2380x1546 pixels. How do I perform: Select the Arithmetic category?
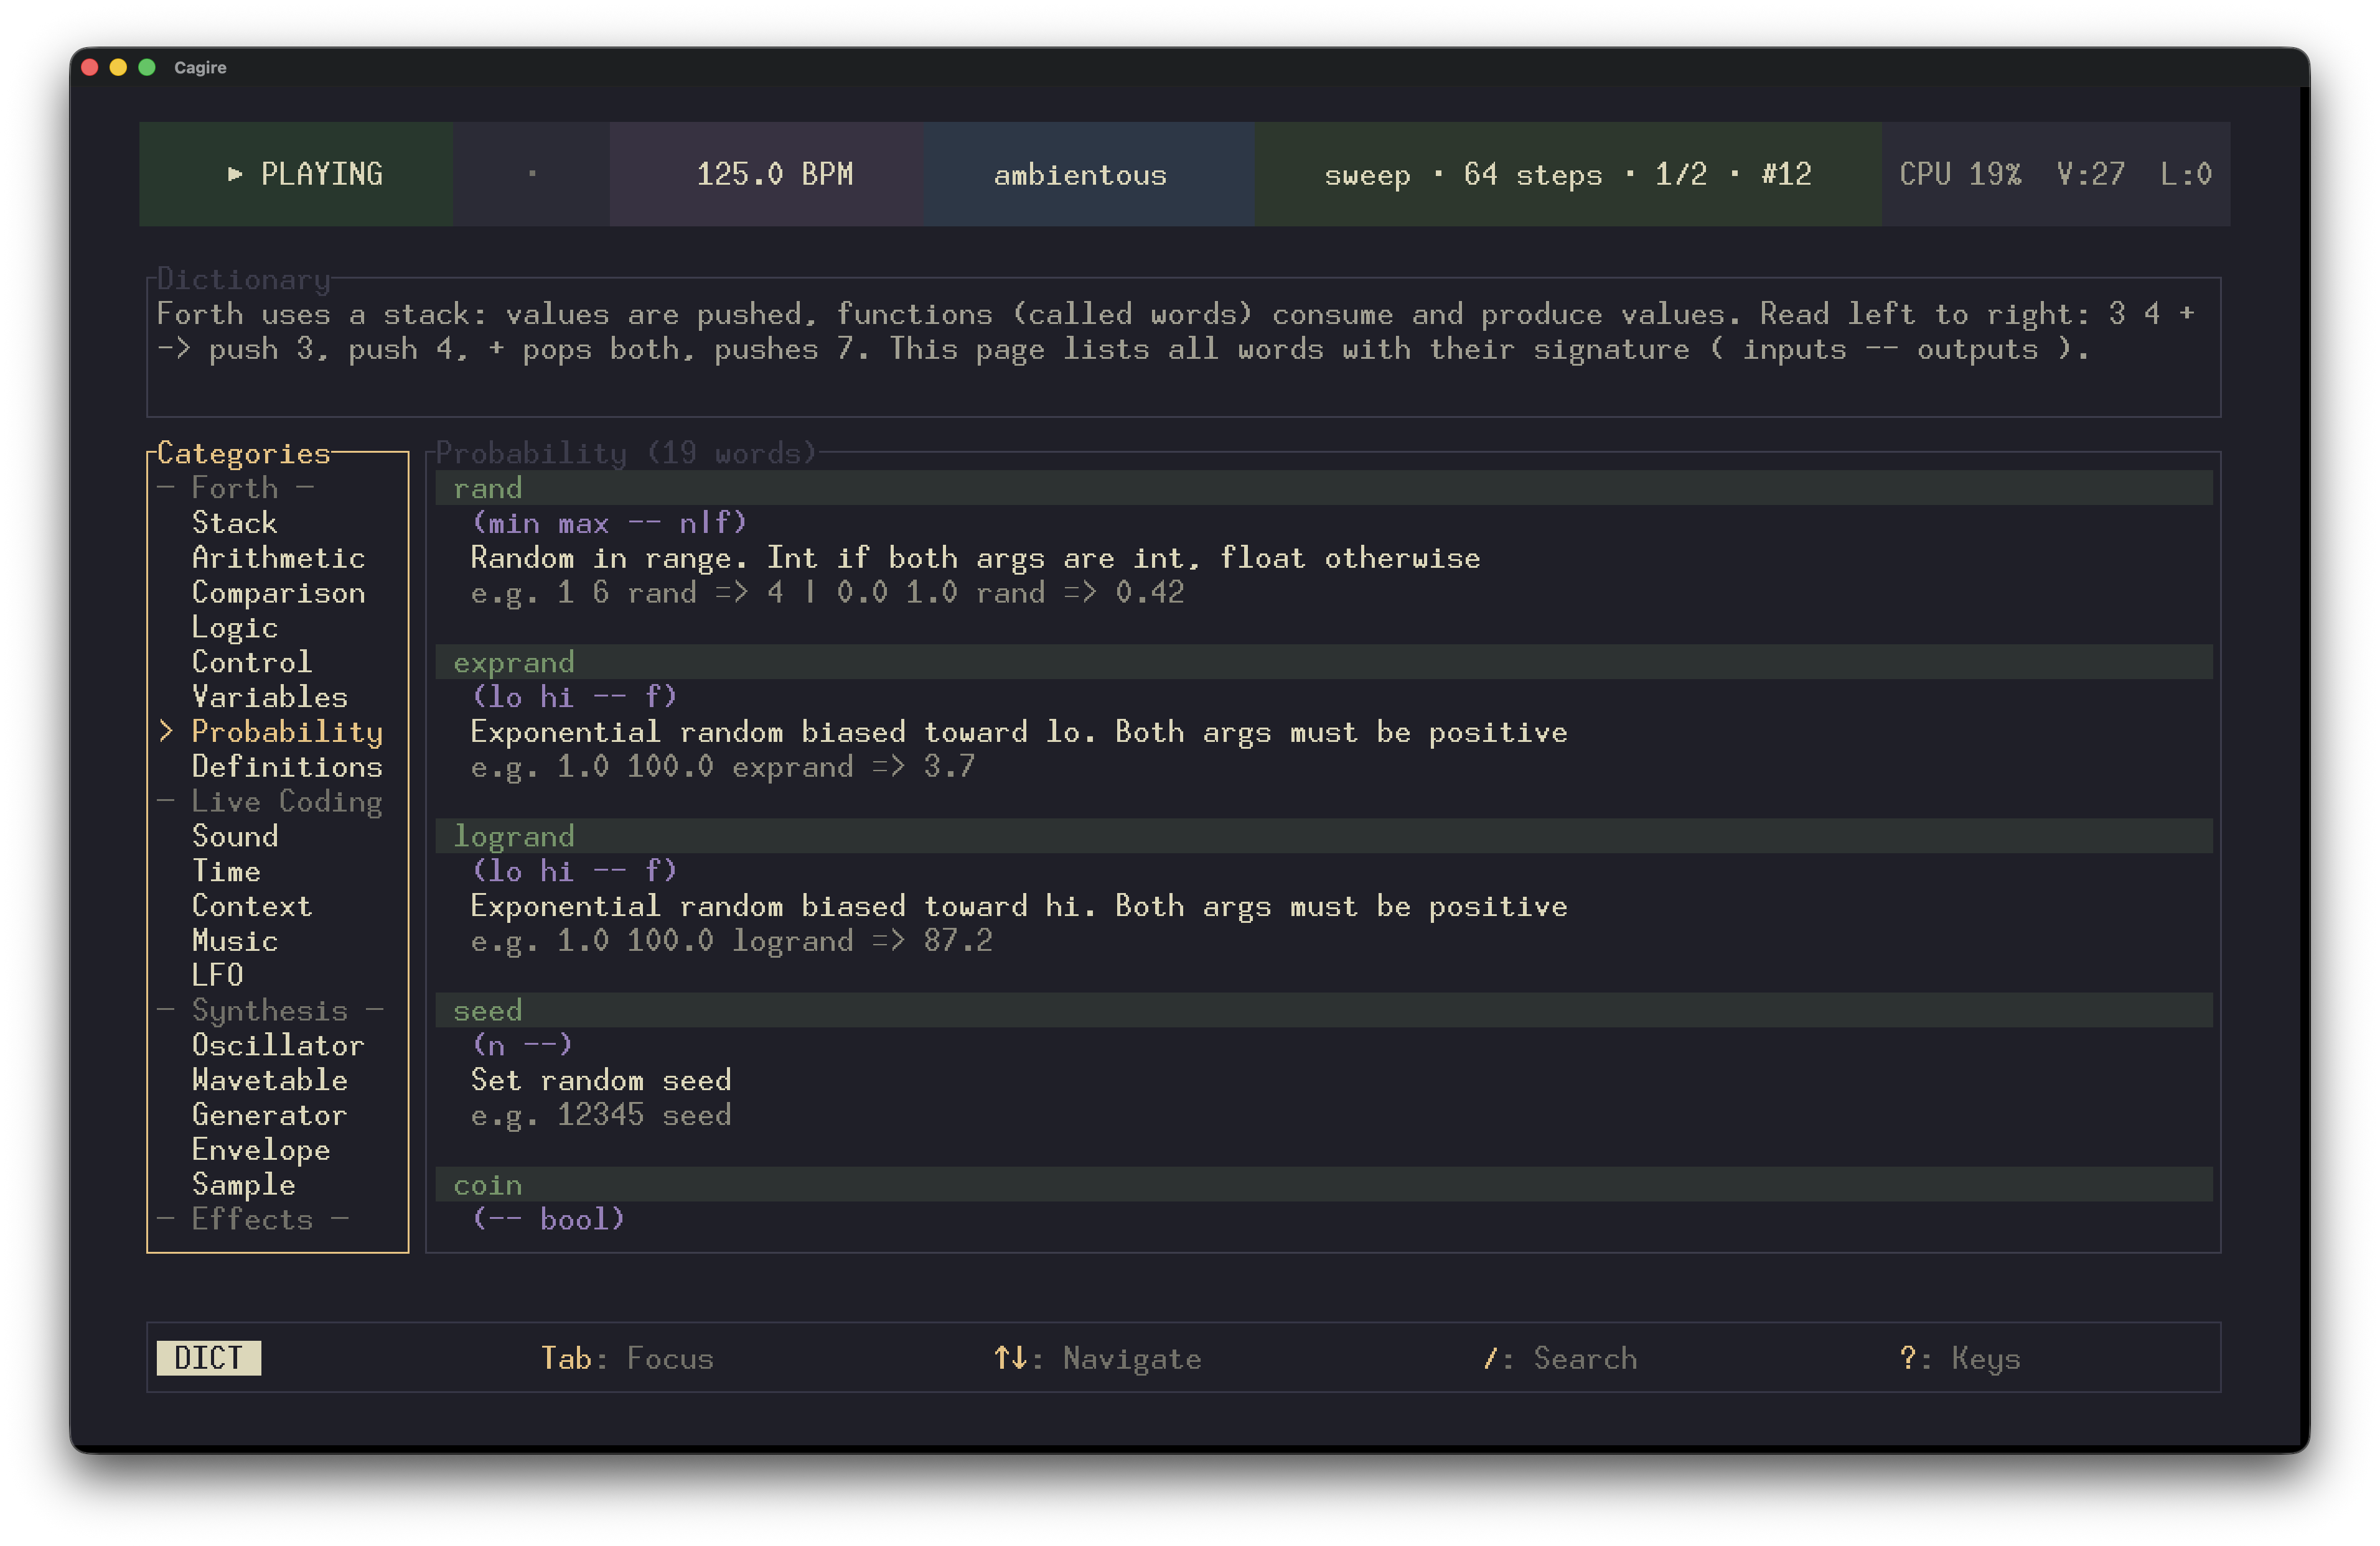click(x=278, y=558)
